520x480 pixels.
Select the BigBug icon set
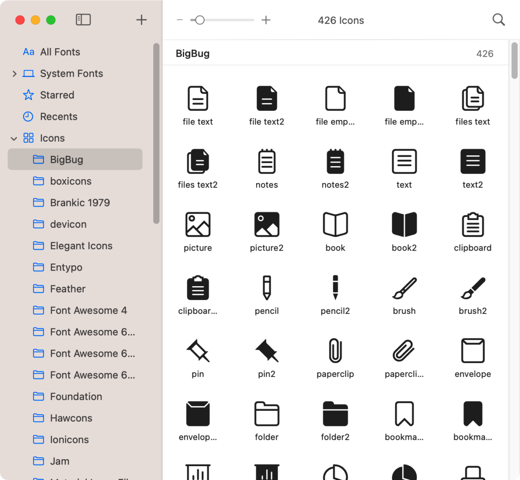click(x=75, y=159)
